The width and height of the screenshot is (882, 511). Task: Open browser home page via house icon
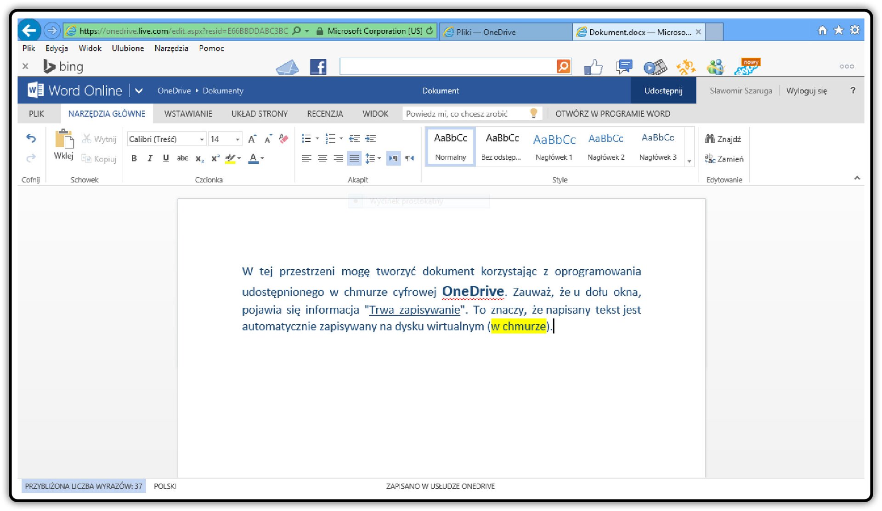pyautogui.click(x=822, y=30)
